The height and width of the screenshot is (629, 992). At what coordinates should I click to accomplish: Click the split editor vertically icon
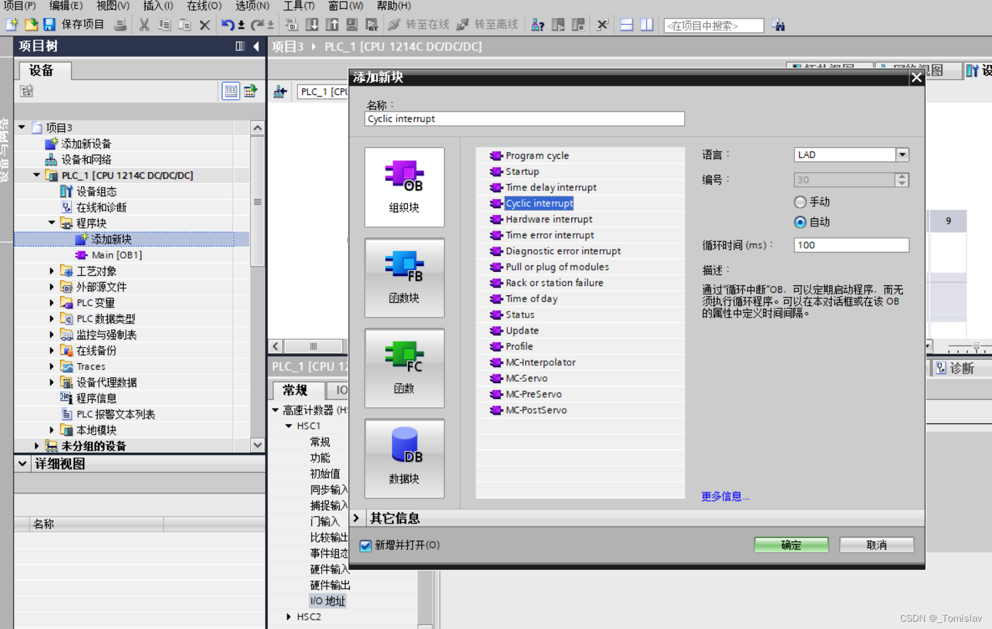[x=646, y=25]
